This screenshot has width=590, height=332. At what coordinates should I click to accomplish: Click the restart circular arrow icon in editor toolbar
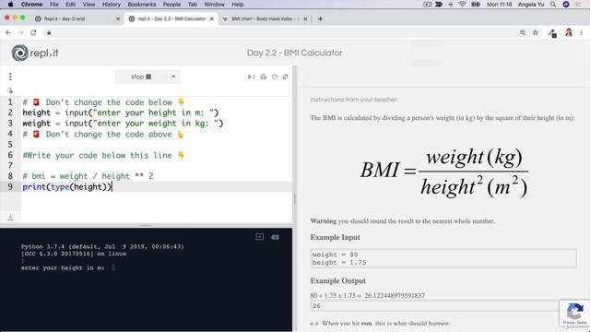[275, 77]
